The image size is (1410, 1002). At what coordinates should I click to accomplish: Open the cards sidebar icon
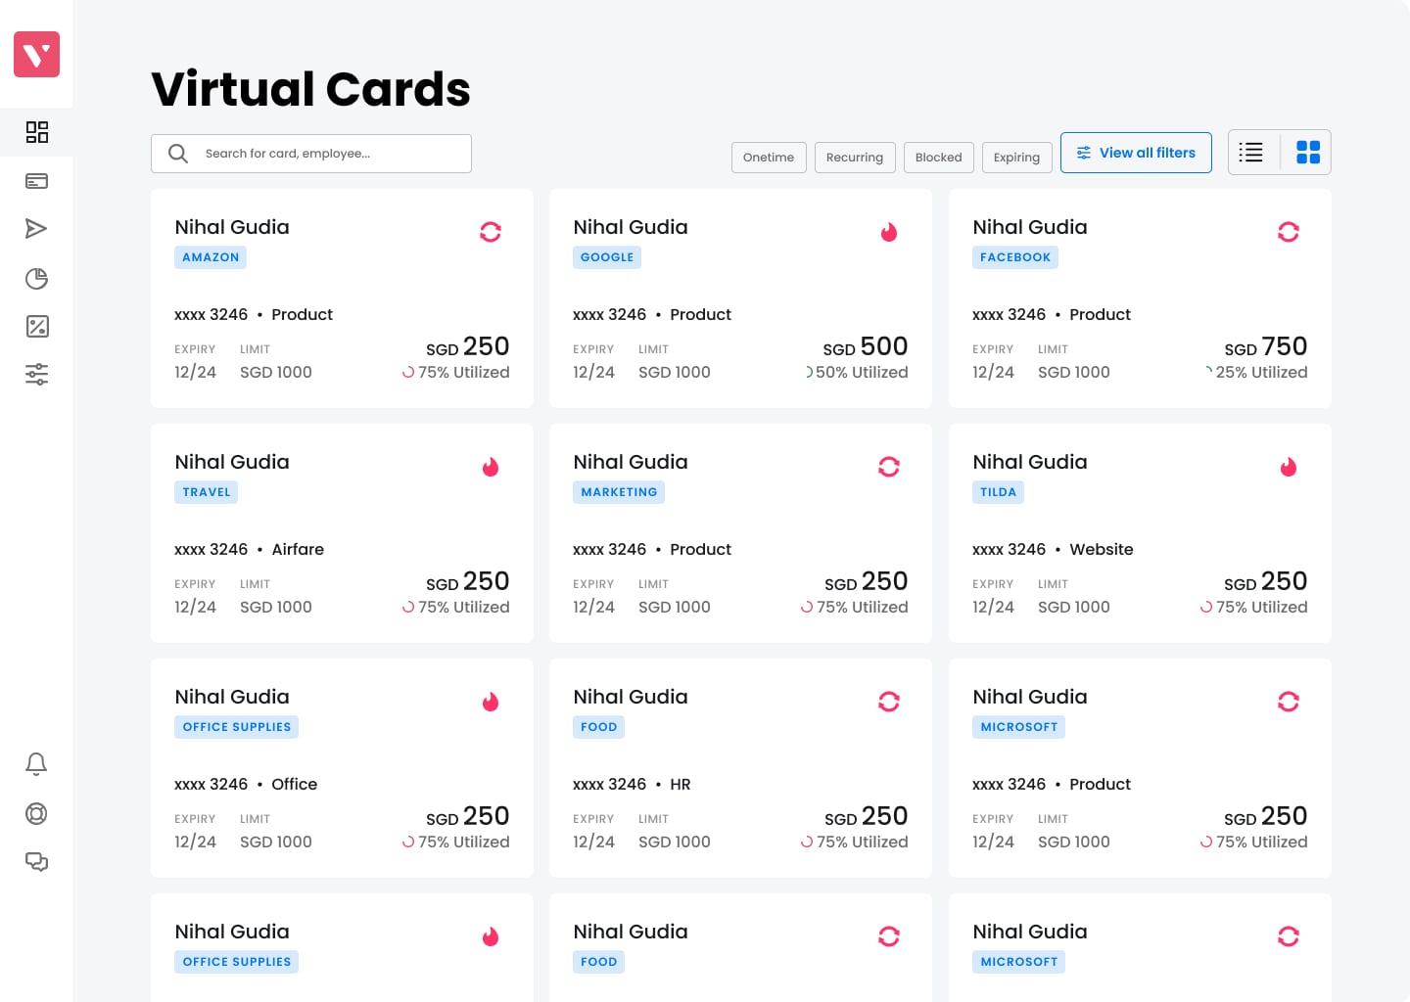[x=36, y=181]
